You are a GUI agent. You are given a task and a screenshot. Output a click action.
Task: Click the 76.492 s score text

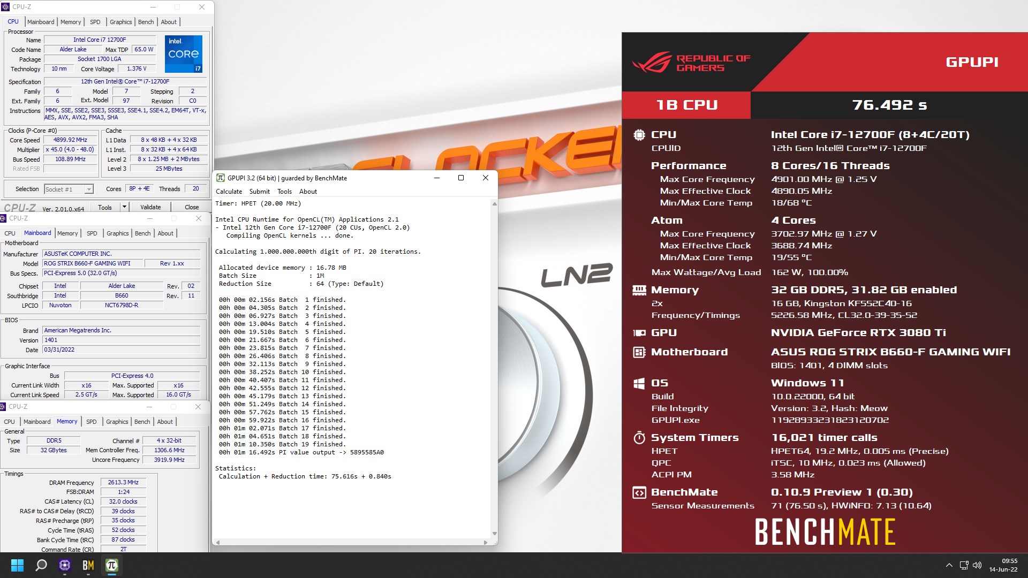[x=889, y=105]
